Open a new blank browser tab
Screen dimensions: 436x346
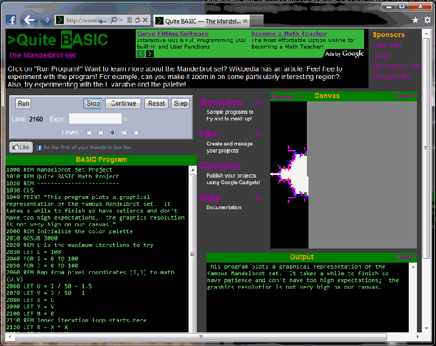coord(257,20)
